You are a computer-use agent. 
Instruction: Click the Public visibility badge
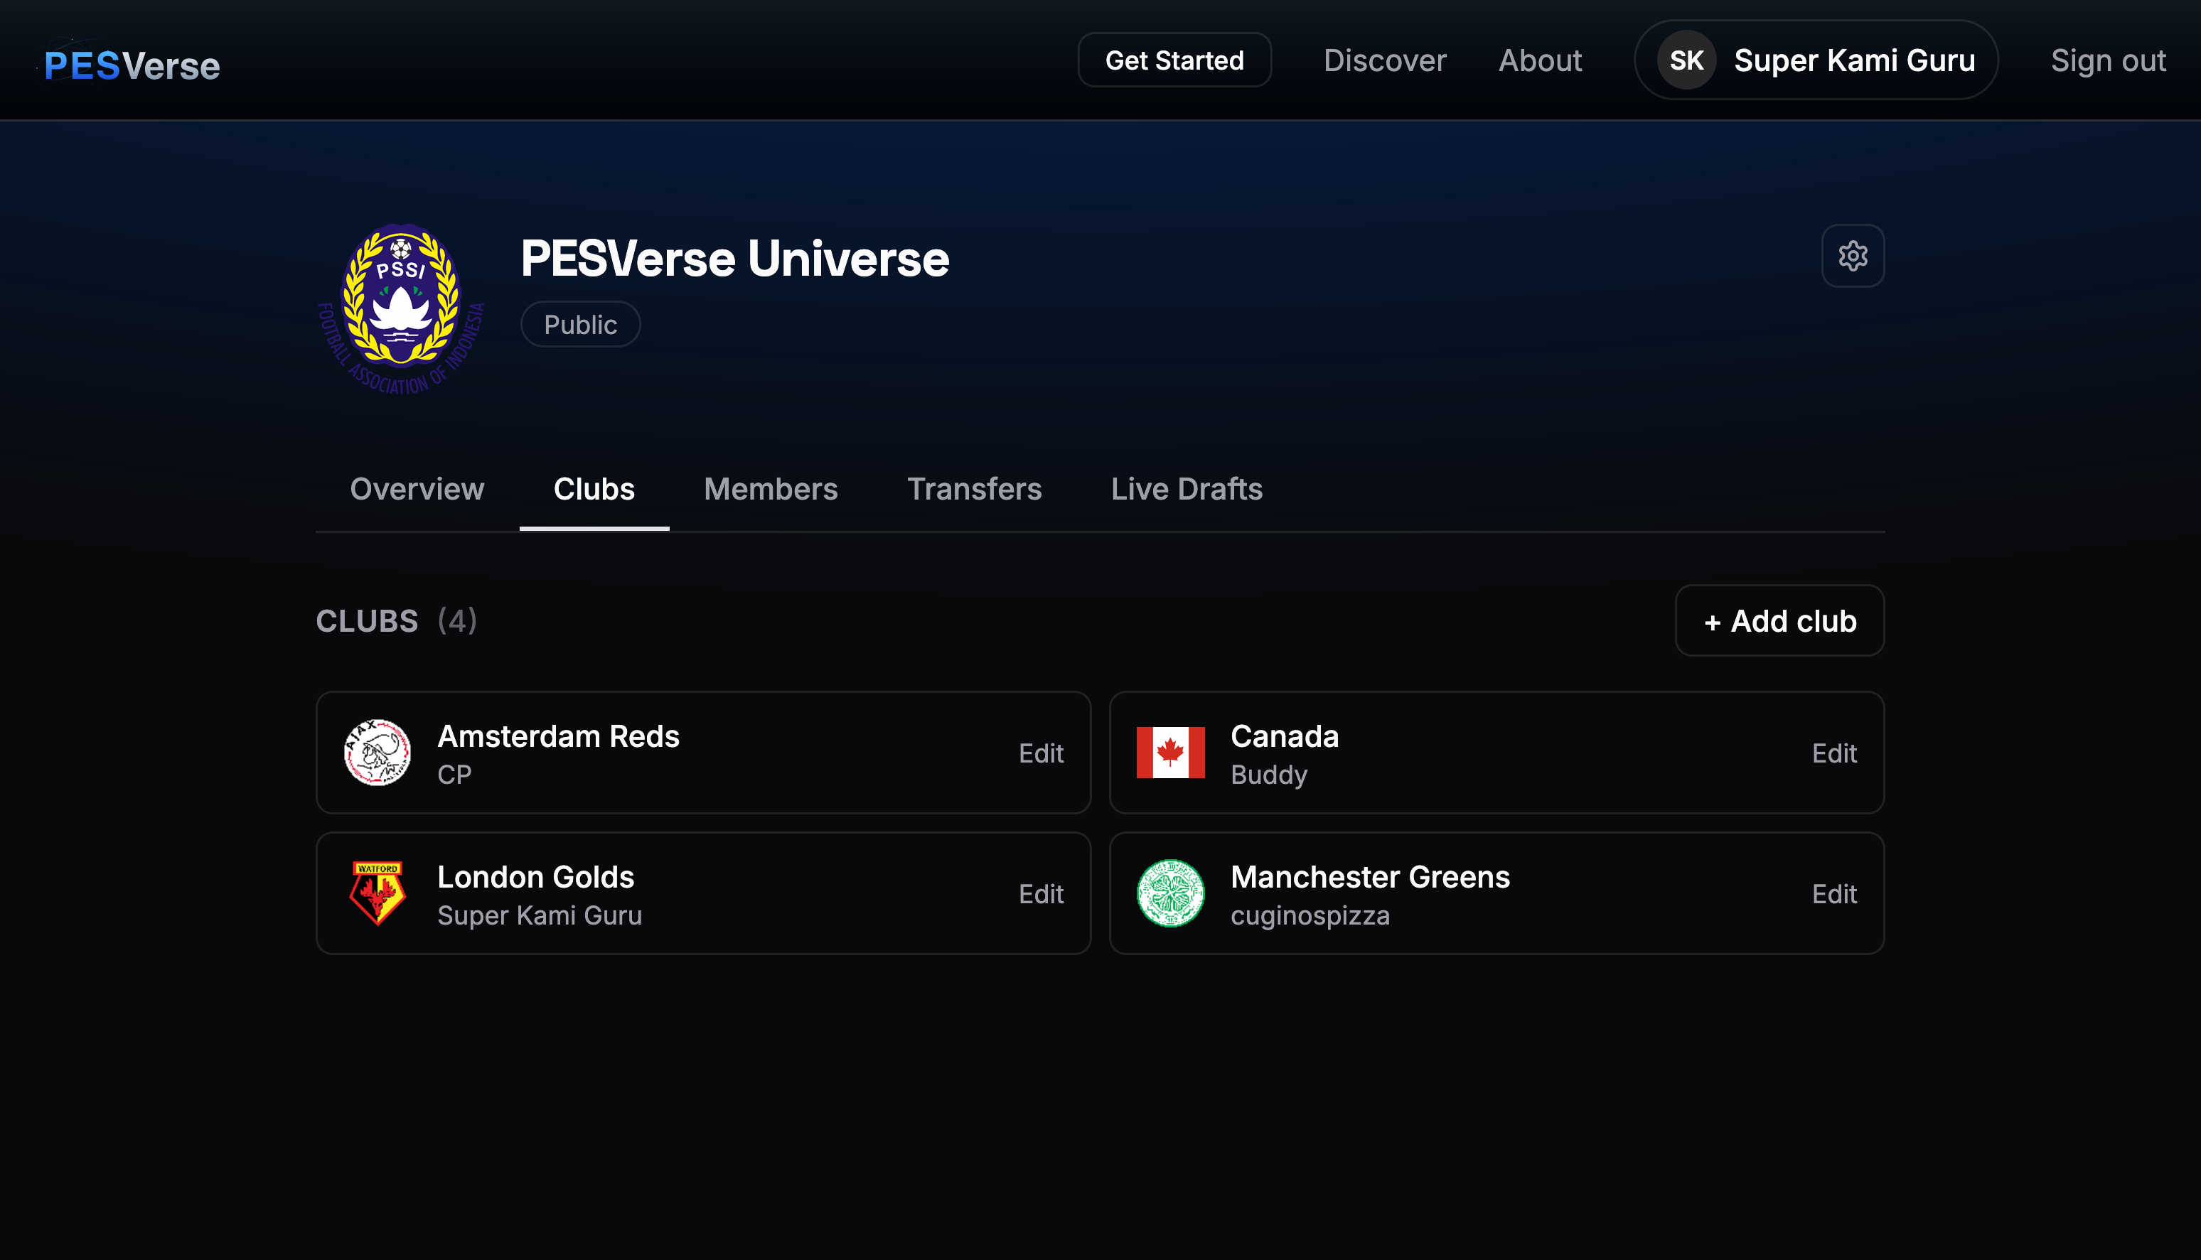(x=580, y=325)
